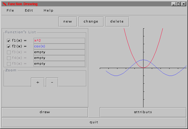
Task: Uncheck the f2(x) function checkbox
Action: click(x=9, y=46)
